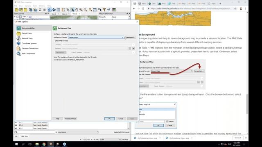Image resolution: width=262 pixels, height=147 pixels.
Task: Open the File menu in Data Inspector
Action: pyautogui.click(x=16, y=6)
